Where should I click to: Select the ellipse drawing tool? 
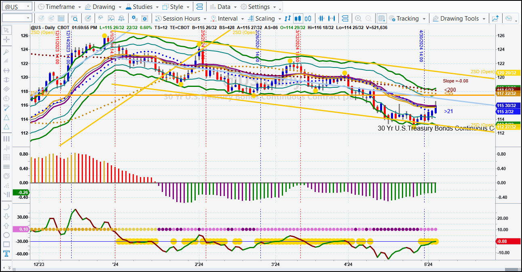pos(6,235)
